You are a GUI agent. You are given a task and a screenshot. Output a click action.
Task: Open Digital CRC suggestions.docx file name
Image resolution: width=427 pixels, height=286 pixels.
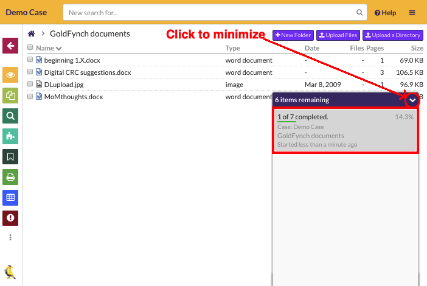[x=88, y=72]
